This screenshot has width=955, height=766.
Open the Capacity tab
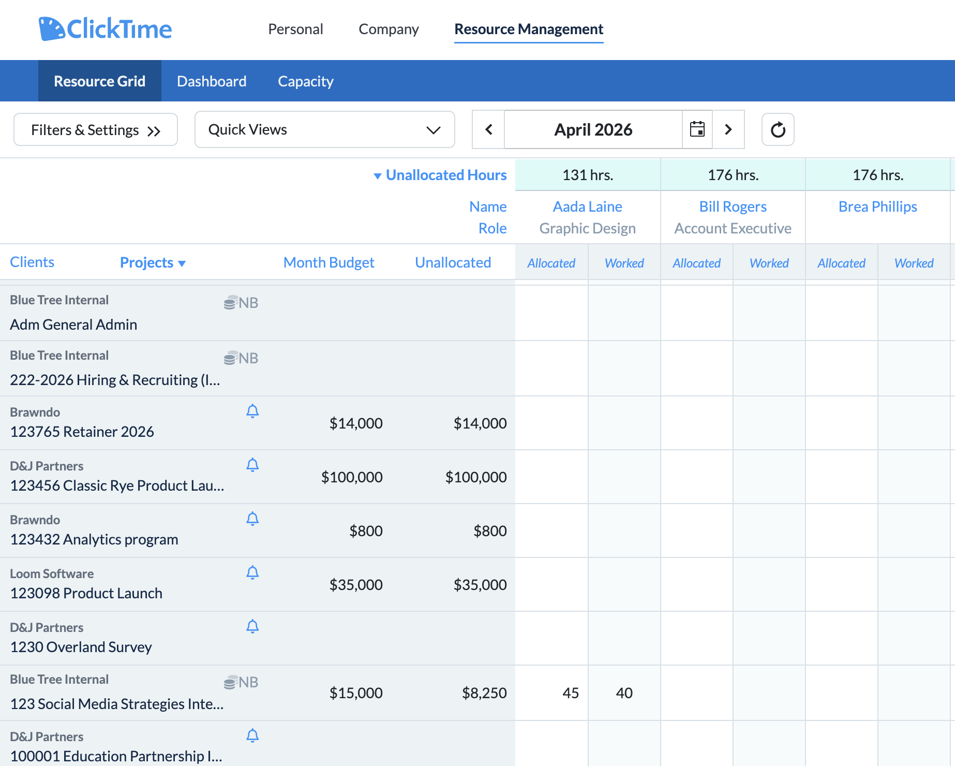(306, 81)
